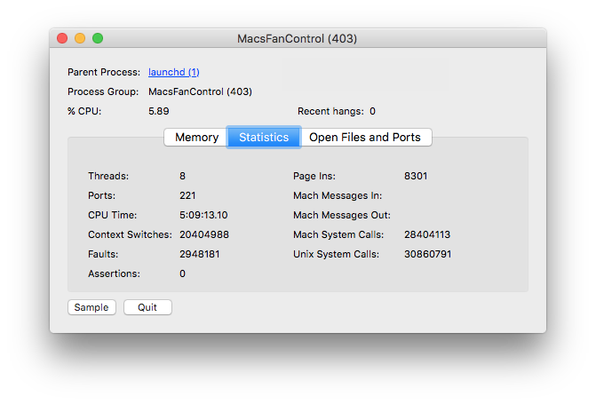
Task: Close the MacsFanControl process window
Action: [x=62, y=38]
